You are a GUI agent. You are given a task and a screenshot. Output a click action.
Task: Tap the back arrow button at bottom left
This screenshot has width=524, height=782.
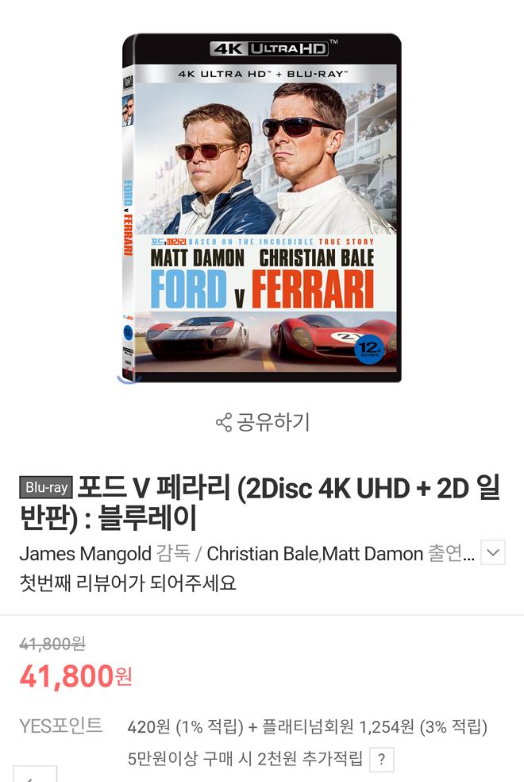(x=35, y=774)
